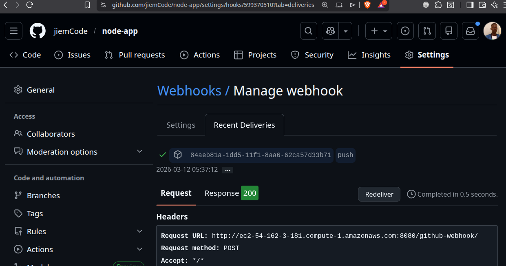The height and width of the screenshot is (266, 506).
Task: Open the Webhooks breadcrumb link
Action: click(x=189, y=91)
